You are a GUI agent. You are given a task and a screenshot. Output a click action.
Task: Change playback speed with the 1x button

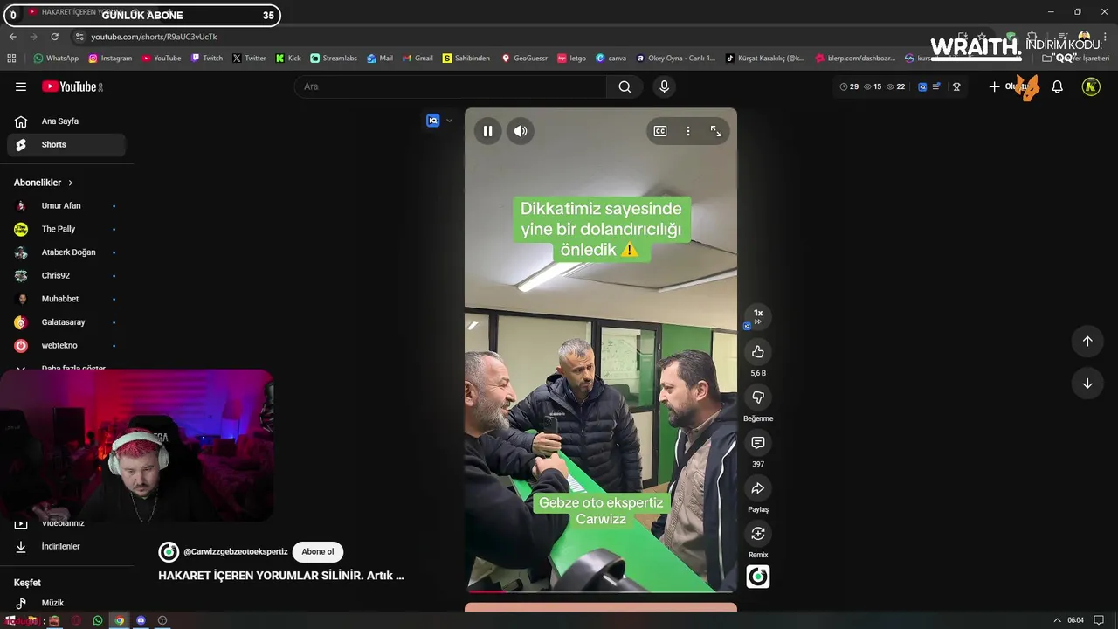point(758,315)
